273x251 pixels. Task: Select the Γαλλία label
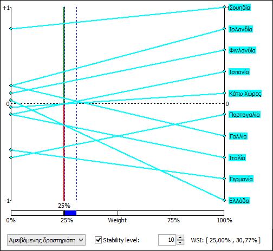pyautogui.click(x=238, y=136)
